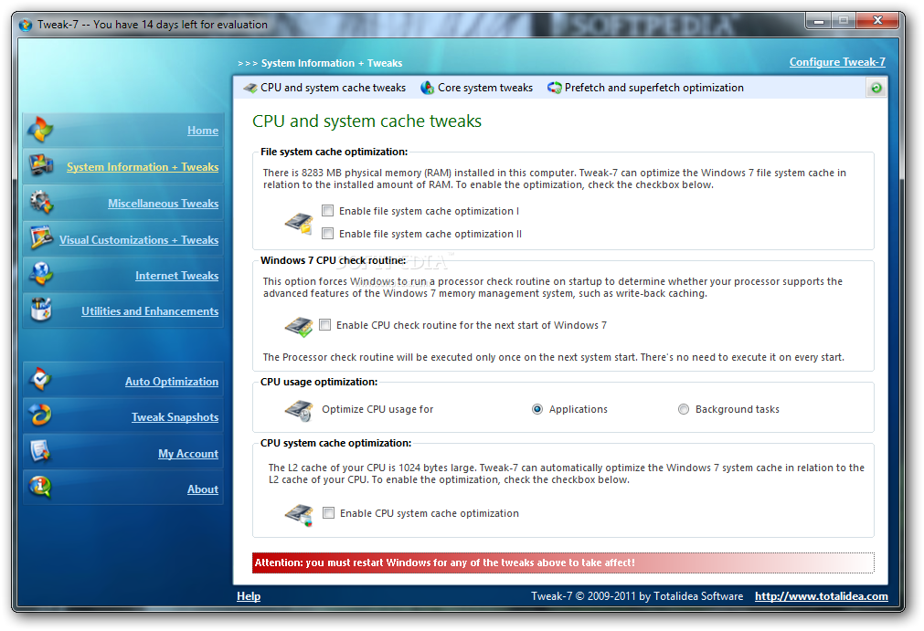Click the Auto Optimization icon
The height and width of the screenshot is (631, 924).
tap(40, 380)
